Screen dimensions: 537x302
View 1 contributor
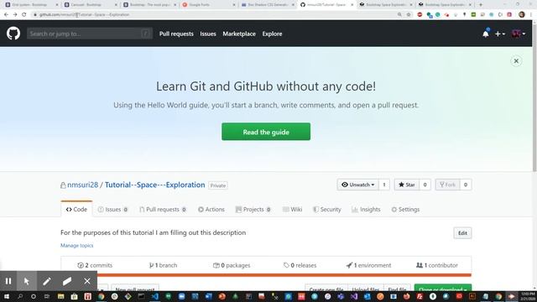tap(437, 265)
